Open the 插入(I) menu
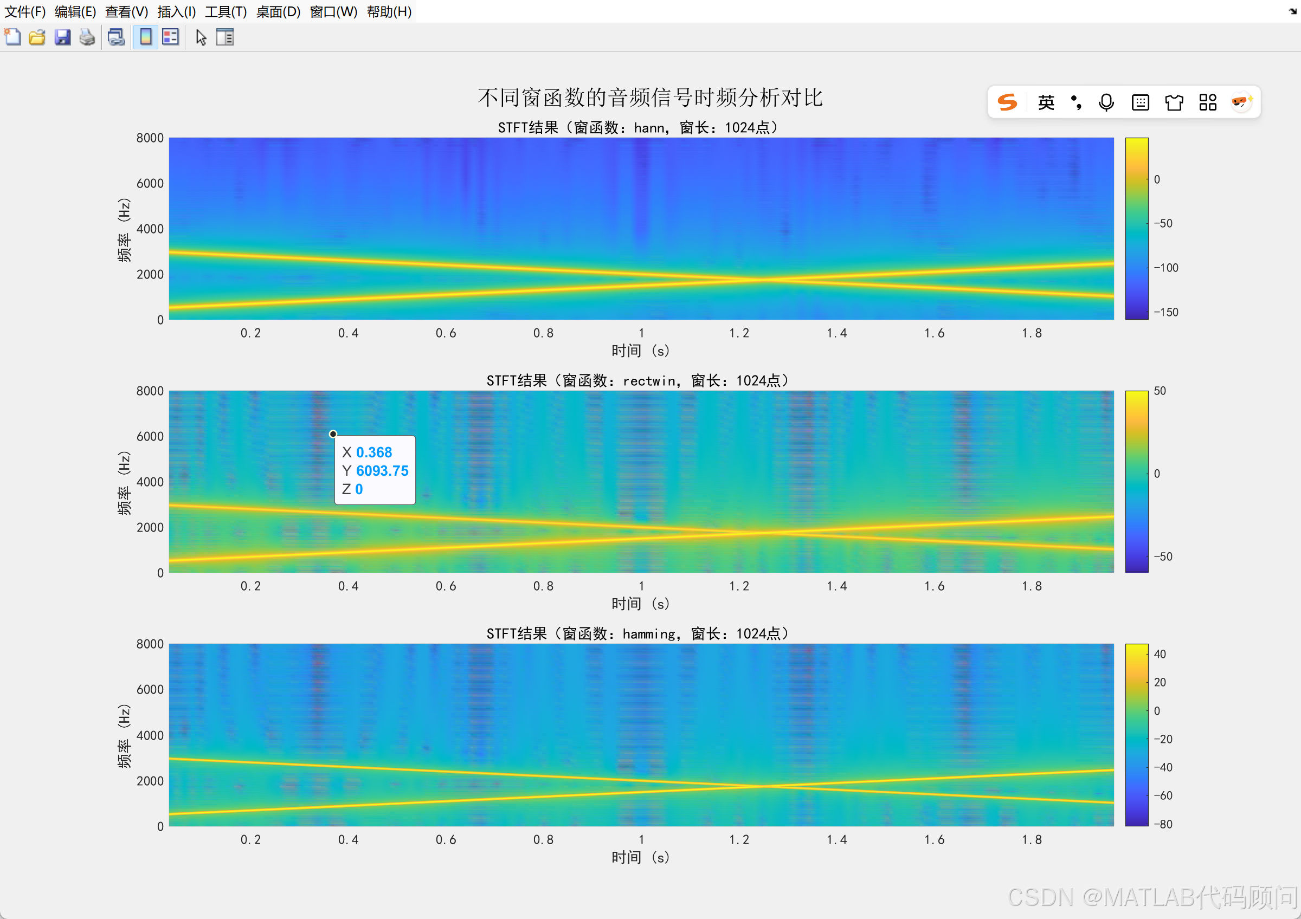 pyautogui.click(x=176, y=11)
